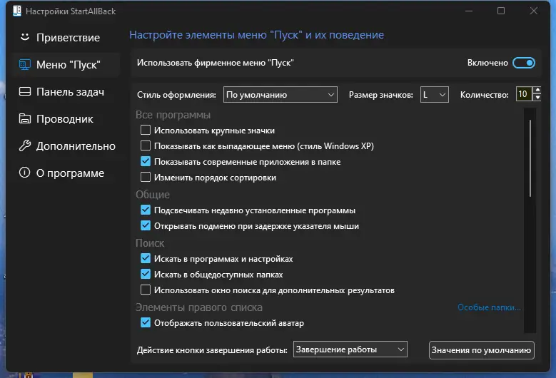
Task: Open the Приветствие section
Action: [66, 37]
